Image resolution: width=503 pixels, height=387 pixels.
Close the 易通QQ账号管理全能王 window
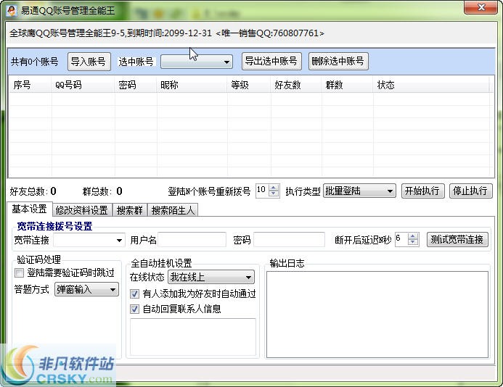(481, 8)
